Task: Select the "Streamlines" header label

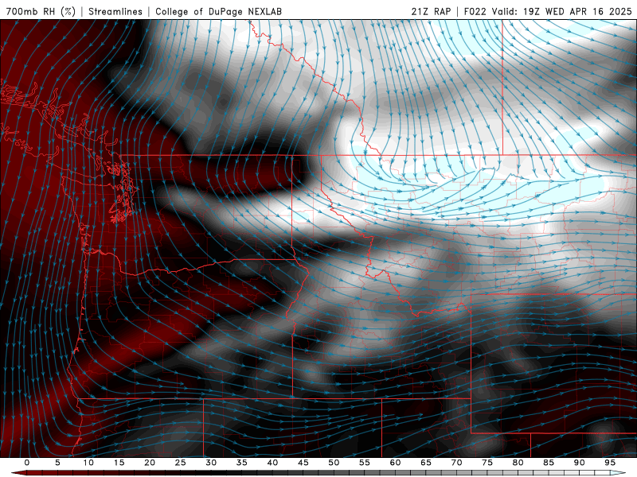Action: pos(115,11)
